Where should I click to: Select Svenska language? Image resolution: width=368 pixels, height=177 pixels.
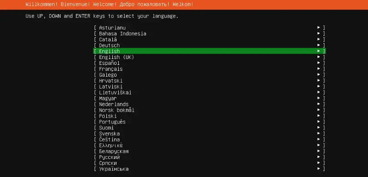tap(210, 134)
